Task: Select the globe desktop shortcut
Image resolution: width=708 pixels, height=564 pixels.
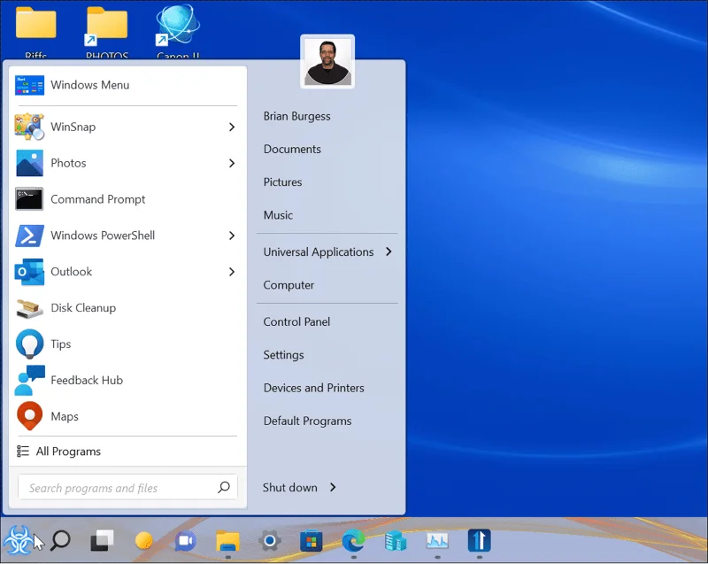Action: 178,32
